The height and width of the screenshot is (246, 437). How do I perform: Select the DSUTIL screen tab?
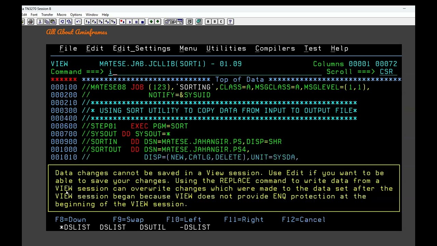pos(153,228)
